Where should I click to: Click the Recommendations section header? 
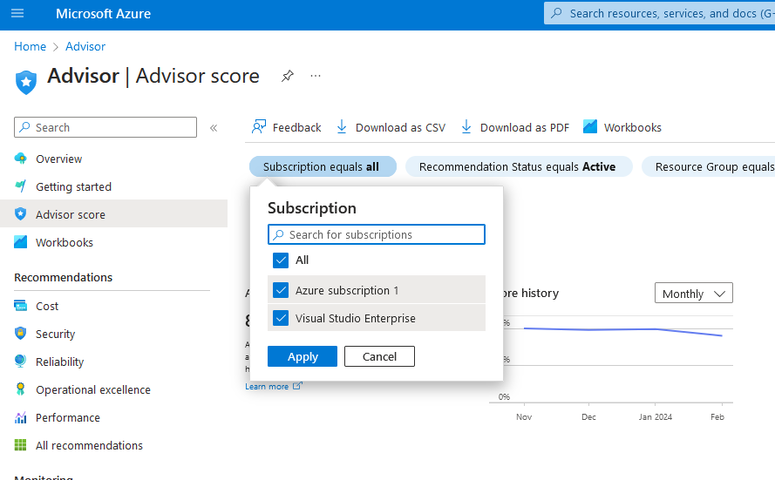[64, 278]
